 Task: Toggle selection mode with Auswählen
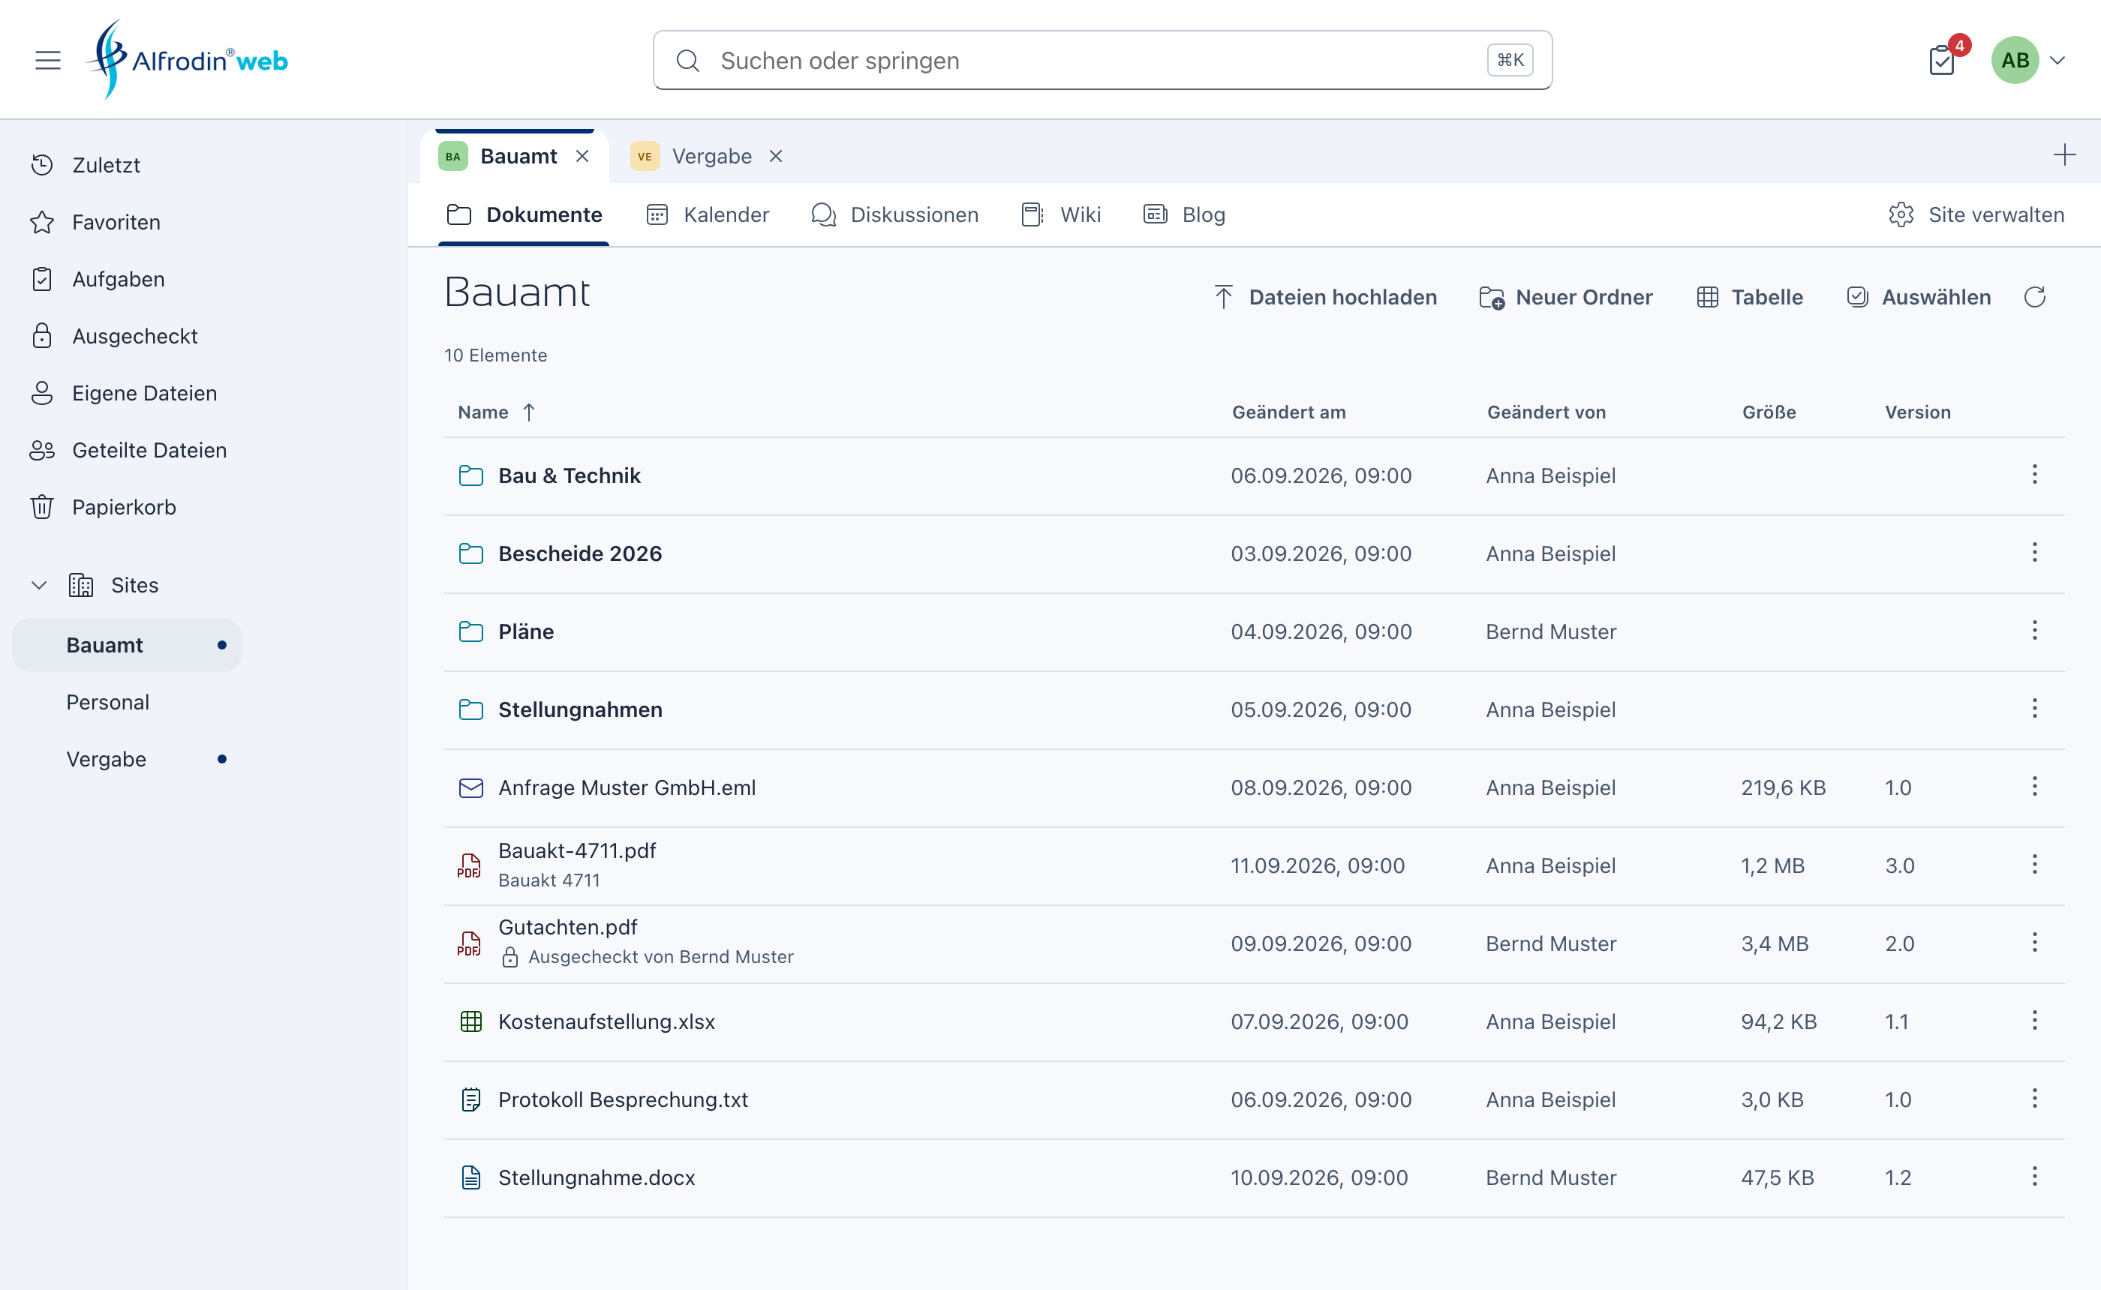click(1919, 297)
